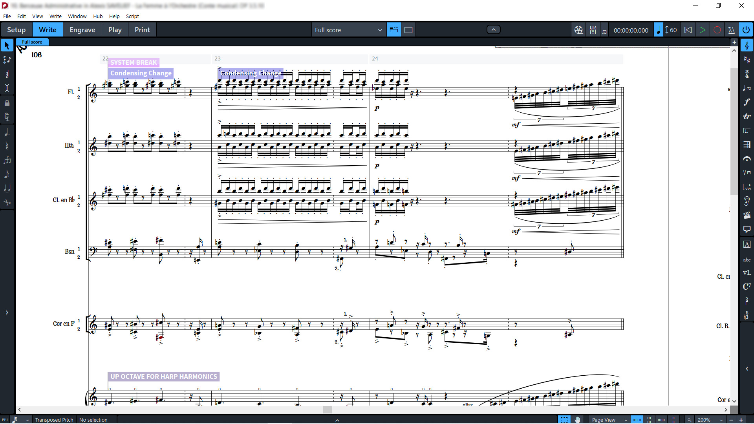Expand the right panel chevron
754x424 pixels.
747,369
